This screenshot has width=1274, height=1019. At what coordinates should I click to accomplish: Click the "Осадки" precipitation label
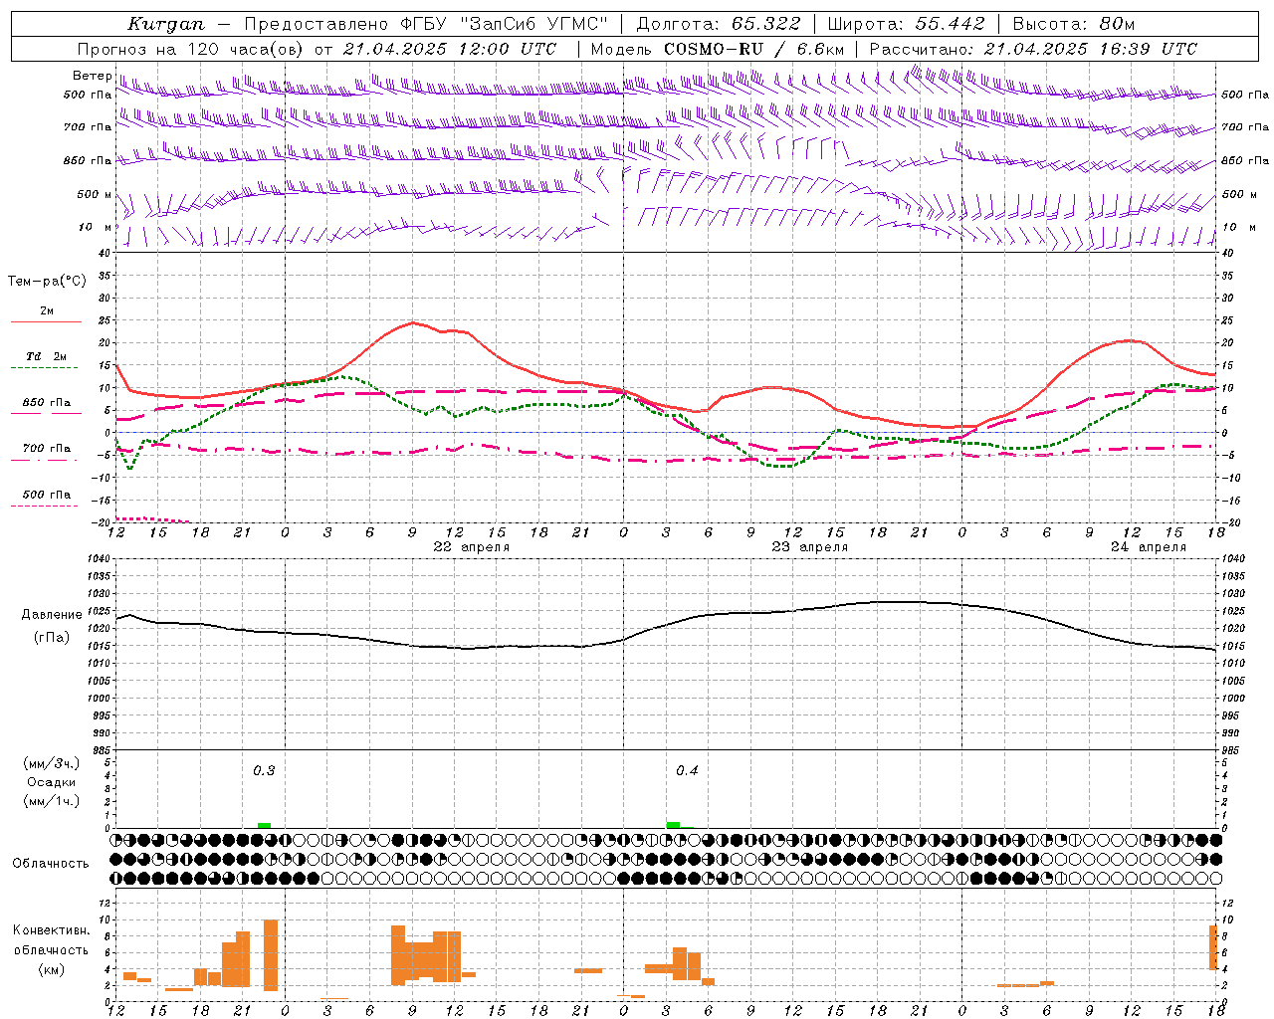52,783
